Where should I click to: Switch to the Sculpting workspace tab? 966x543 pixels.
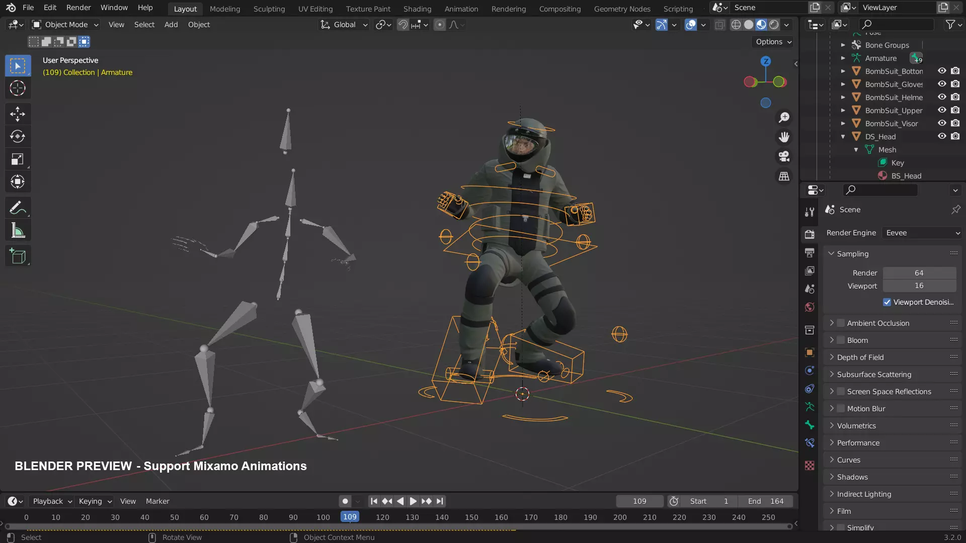pyautogui.click(x=269, y=9)
